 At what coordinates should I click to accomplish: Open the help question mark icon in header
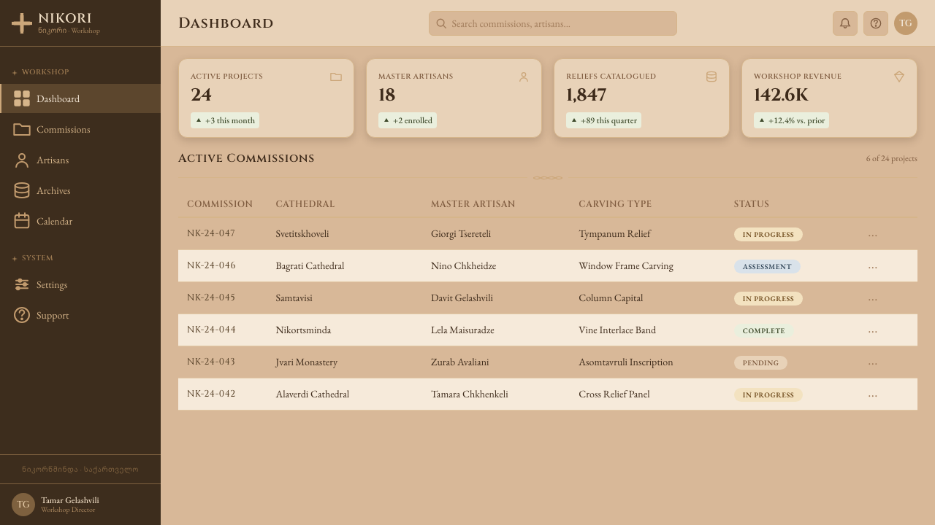click(x=876, y=23)
